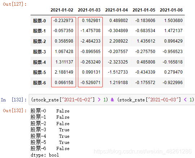Pick the table value 2.208922
The image size is (195, 158).
(119, 41)
